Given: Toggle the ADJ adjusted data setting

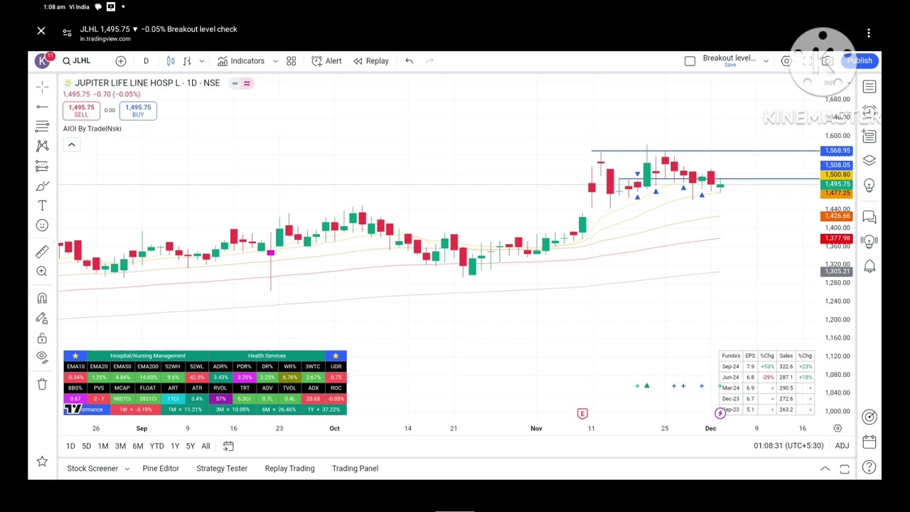Looking at the screenshot, I should 842,446.
